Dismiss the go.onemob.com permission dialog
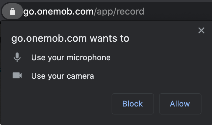The image size is (212, 125). click(x=201, y=30)
